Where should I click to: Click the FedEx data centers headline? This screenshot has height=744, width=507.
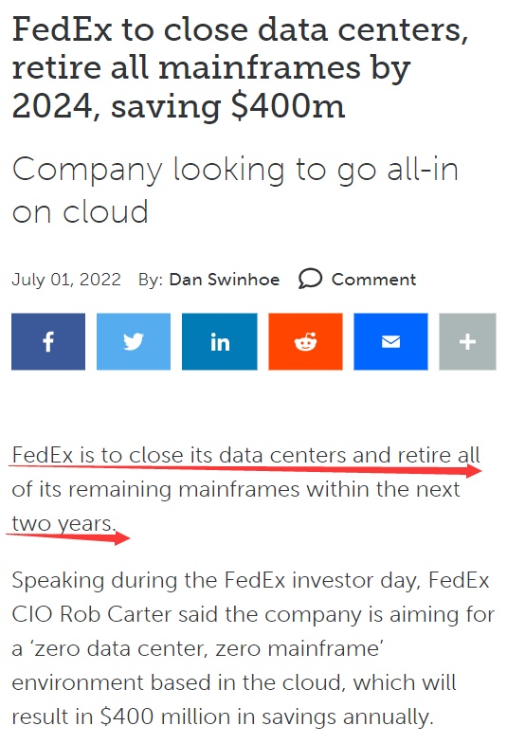[240, 68]
